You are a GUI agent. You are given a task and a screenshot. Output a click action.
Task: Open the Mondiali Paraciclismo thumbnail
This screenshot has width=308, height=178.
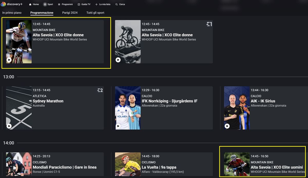[19, 164]
